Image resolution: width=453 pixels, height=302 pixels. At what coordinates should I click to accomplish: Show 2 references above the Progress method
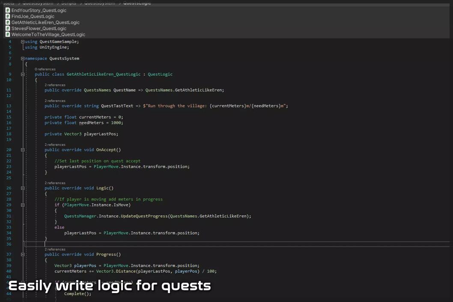(x=55, y=249)
